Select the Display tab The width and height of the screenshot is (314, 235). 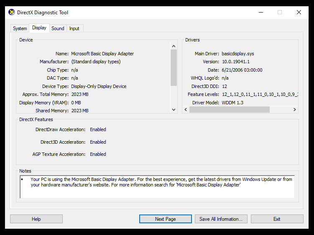(x=39, y=28)
